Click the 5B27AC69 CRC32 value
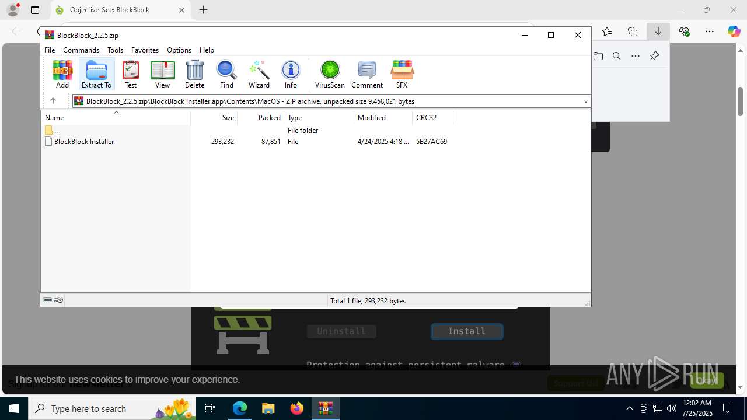This screenshot has width=747, height=420. pos(431,142)
